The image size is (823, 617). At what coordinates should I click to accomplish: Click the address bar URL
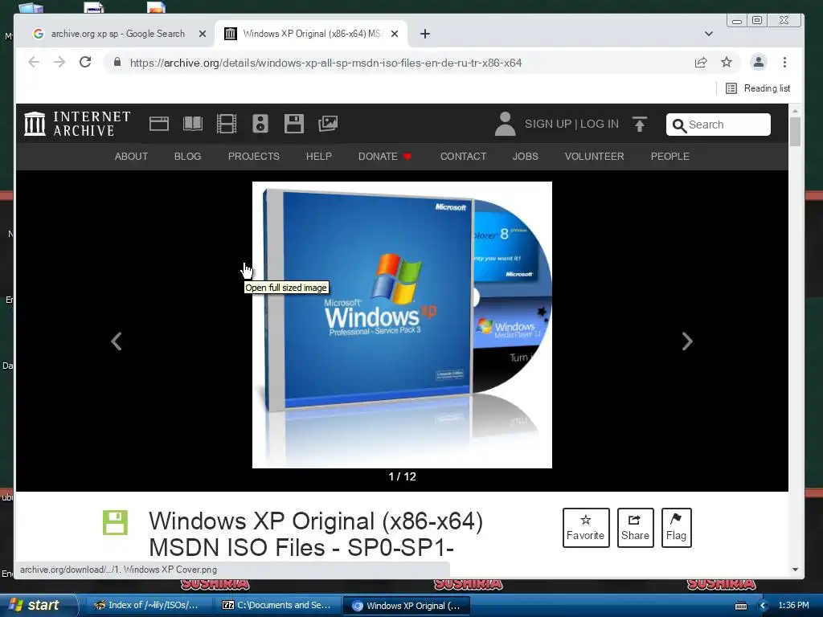coord(326,63)
